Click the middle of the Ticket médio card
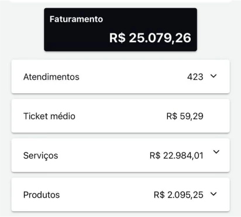This screenshot has width=241, height=217. pos(120,116)
